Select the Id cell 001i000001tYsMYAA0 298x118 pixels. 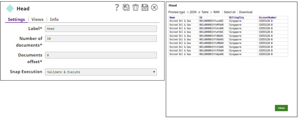213,25
